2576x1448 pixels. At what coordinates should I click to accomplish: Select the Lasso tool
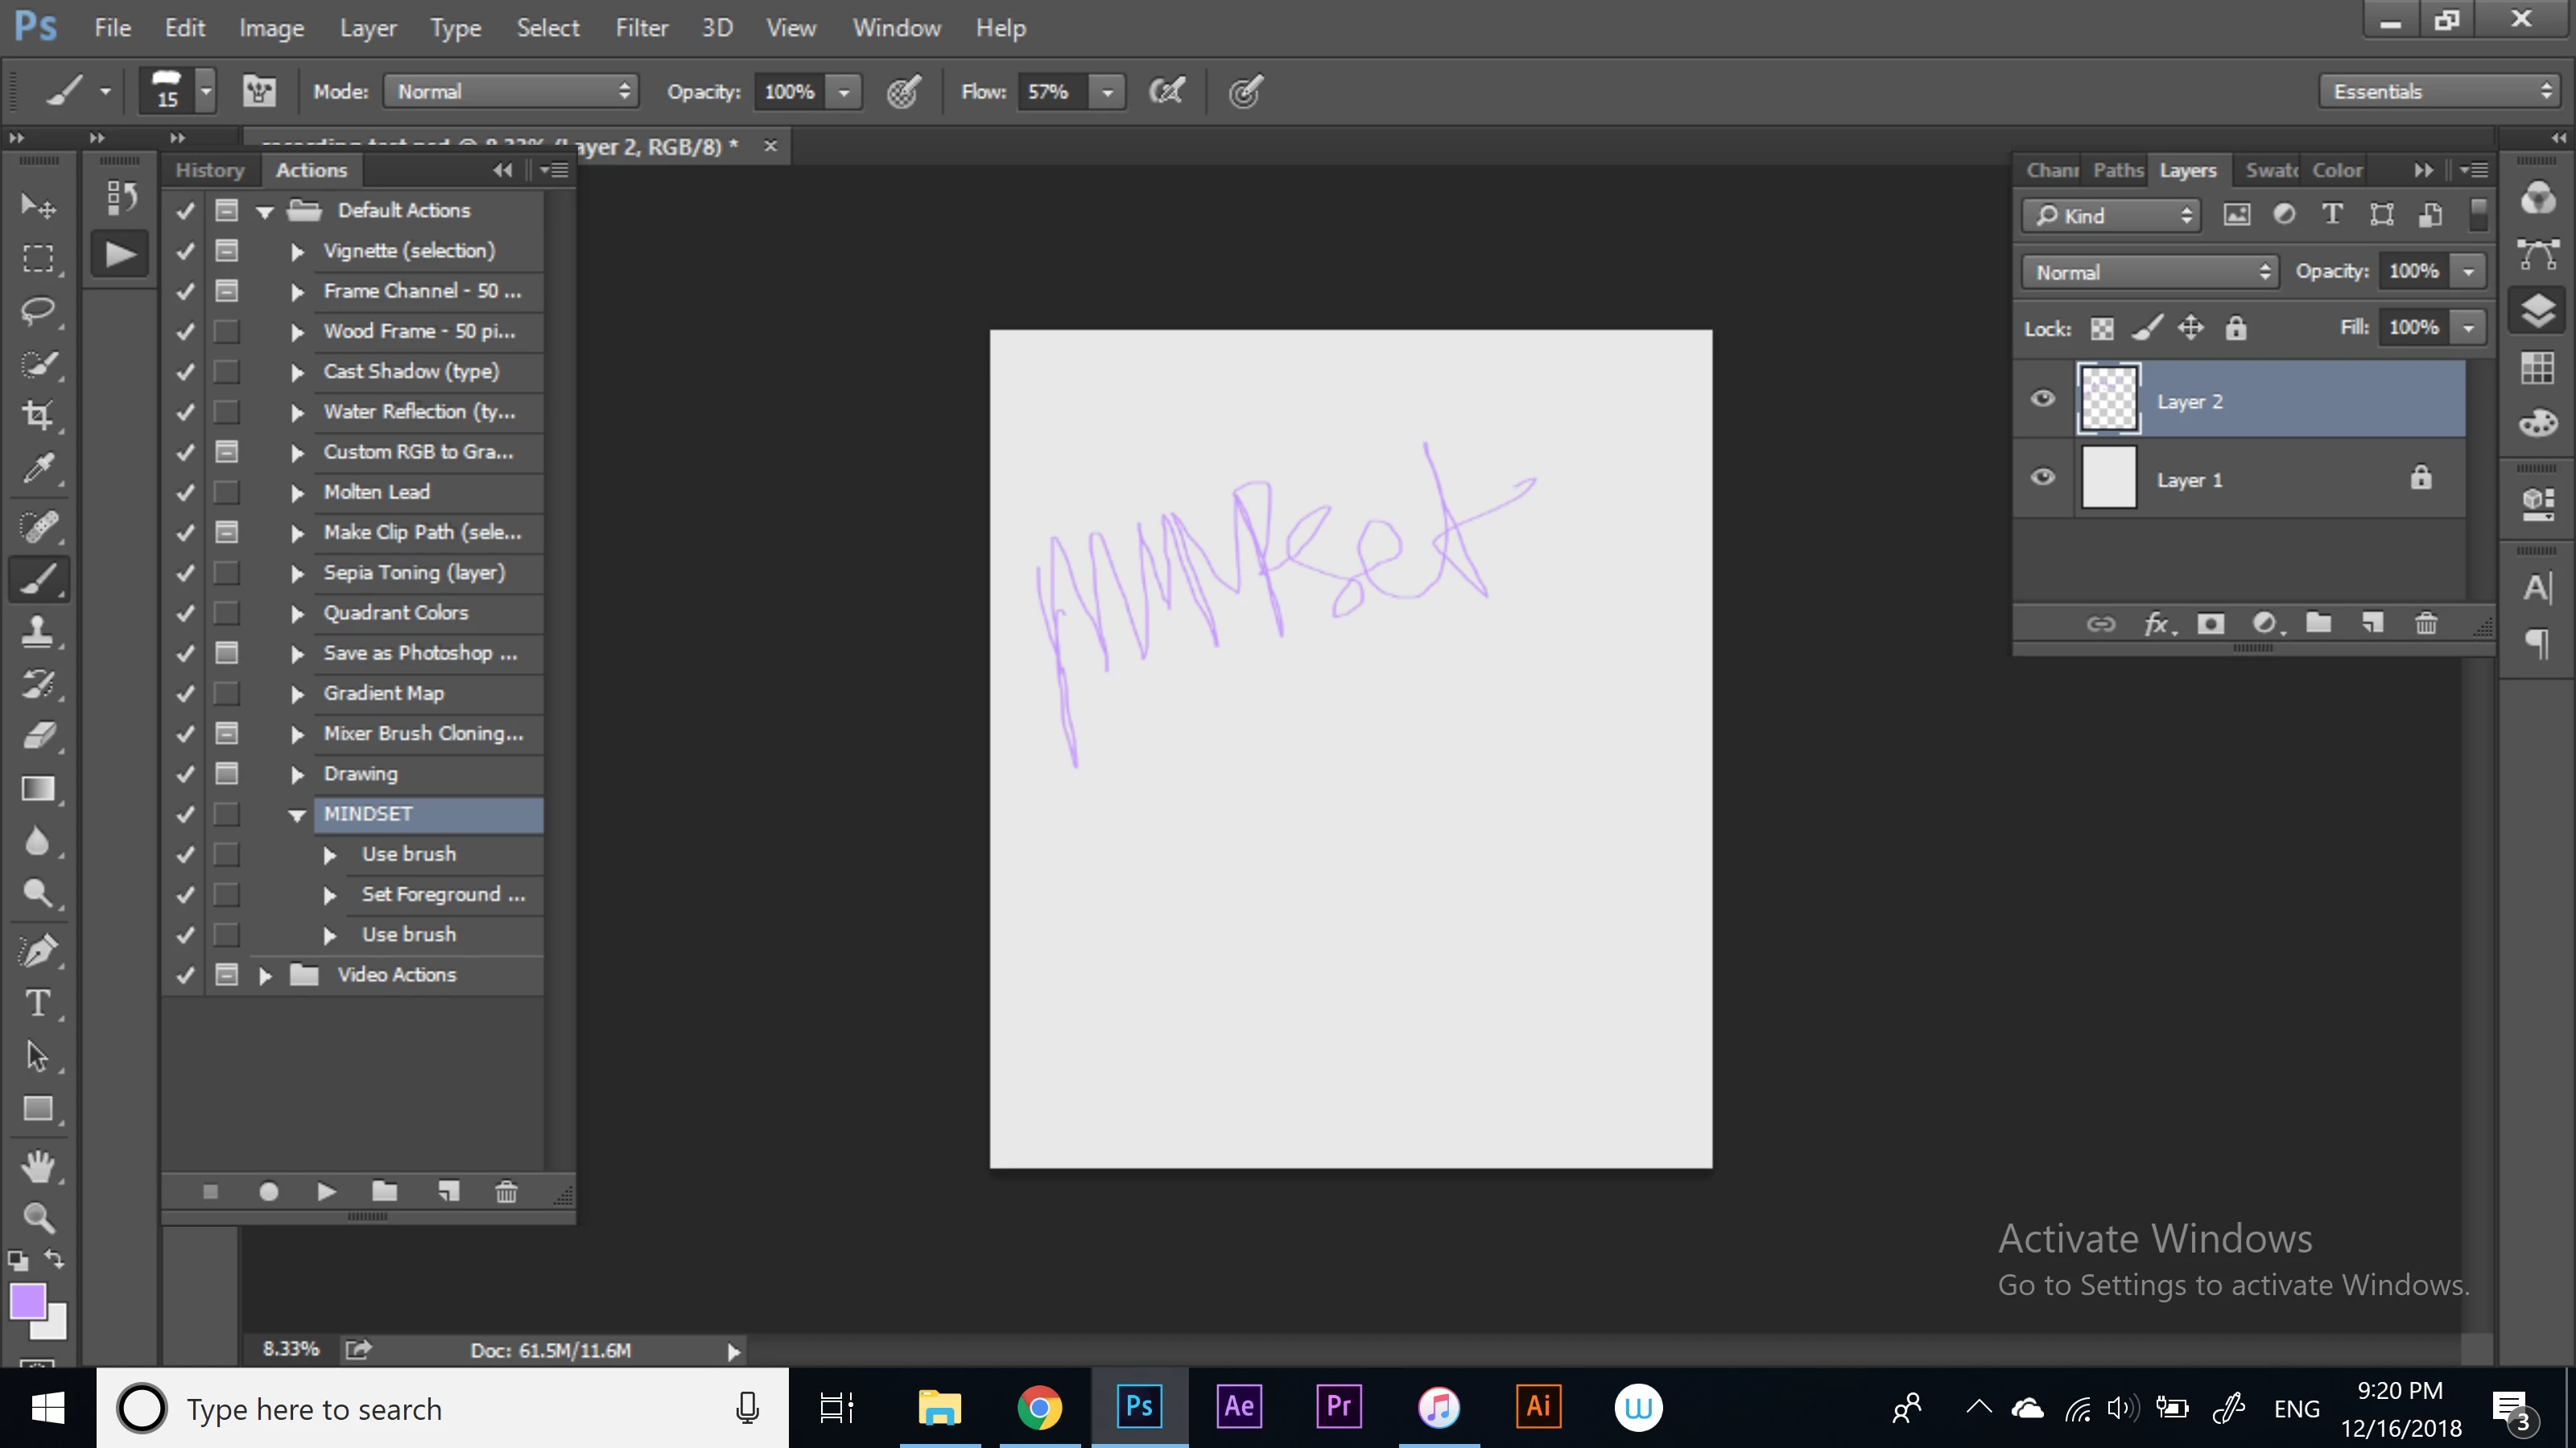click(38, 311)
